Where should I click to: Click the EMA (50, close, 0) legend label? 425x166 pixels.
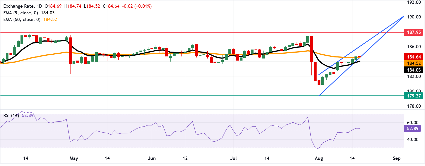click(x=22, y=19)
